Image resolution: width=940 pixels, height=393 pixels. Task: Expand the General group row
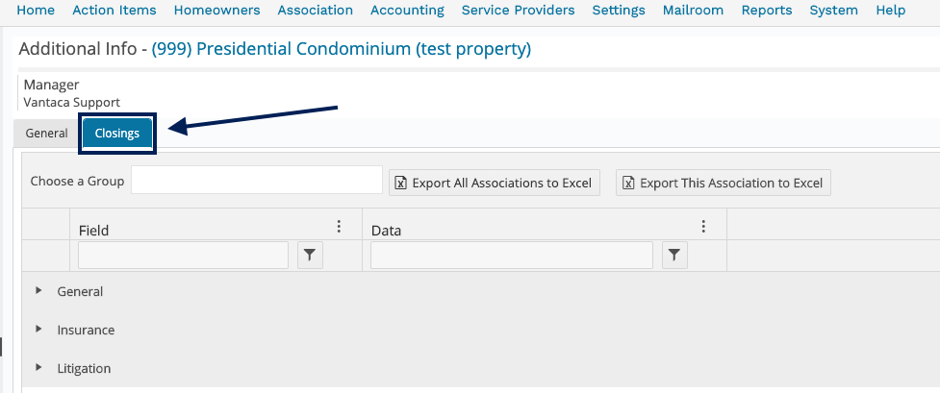pyautogui.click(x=38, y=291)
